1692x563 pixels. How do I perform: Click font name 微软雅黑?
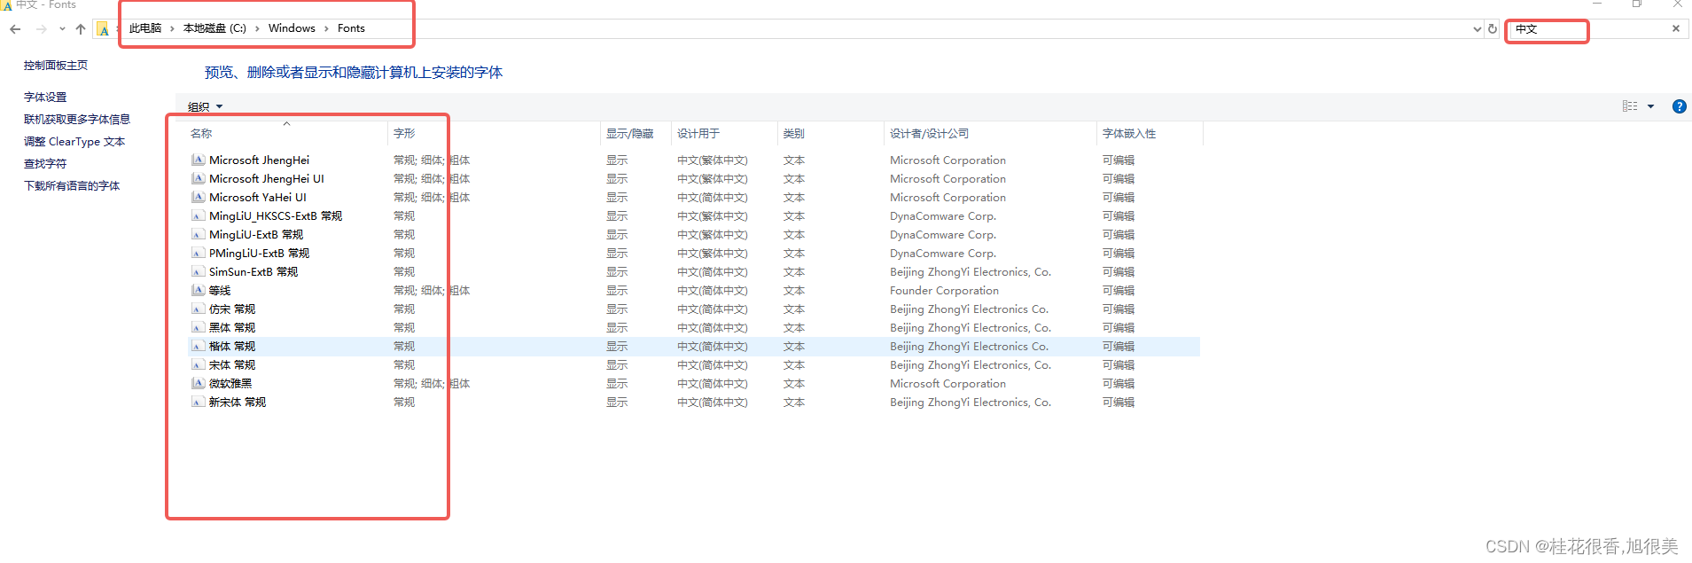click(x=230, y=384)
